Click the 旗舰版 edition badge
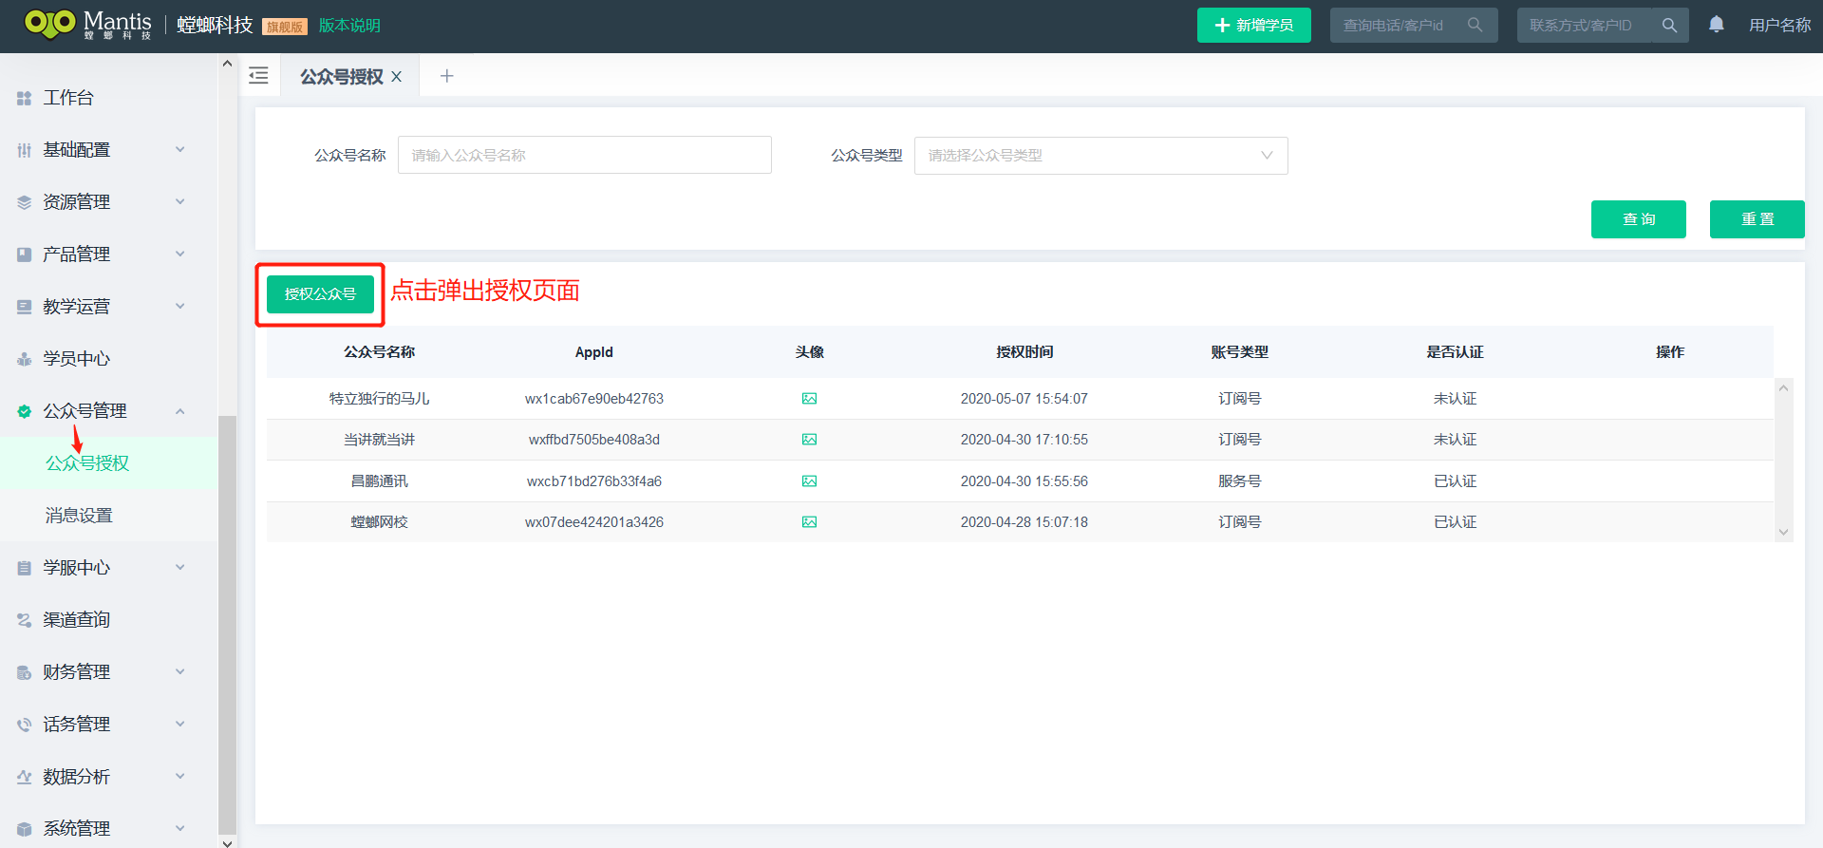 click(x=285, y=27)
